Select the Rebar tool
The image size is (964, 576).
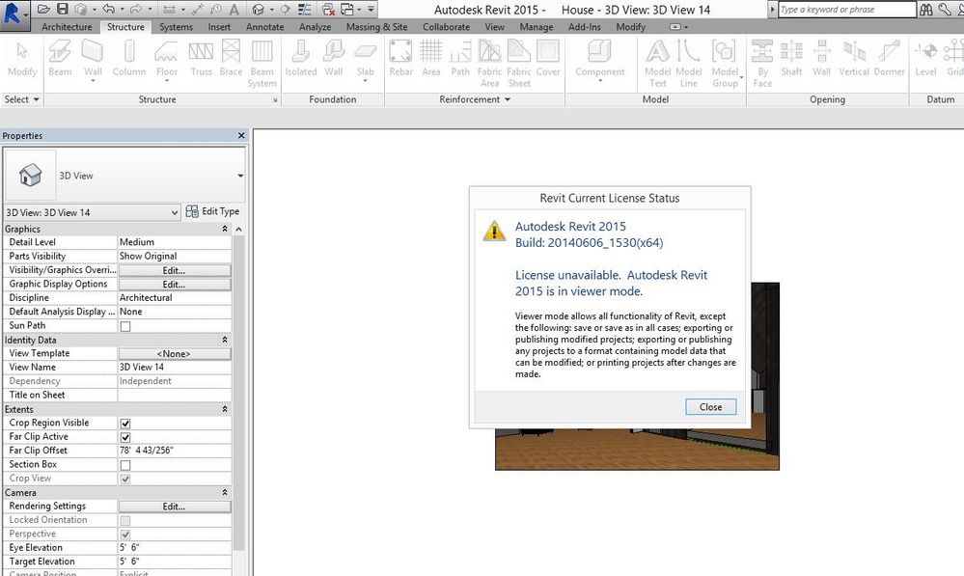[x=400, y=59]
